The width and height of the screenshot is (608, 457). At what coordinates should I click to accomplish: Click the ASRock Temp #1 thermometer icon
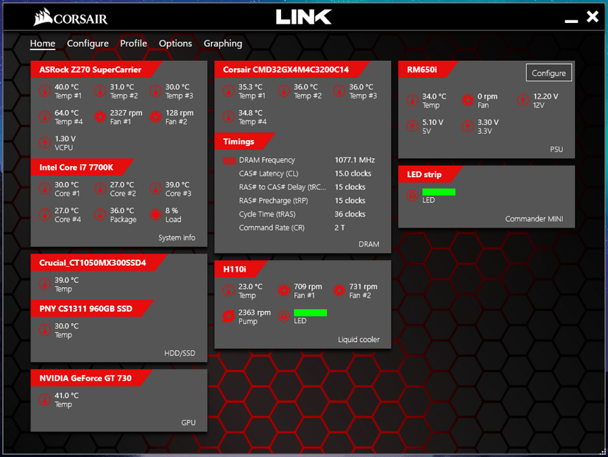coord(45,91)
